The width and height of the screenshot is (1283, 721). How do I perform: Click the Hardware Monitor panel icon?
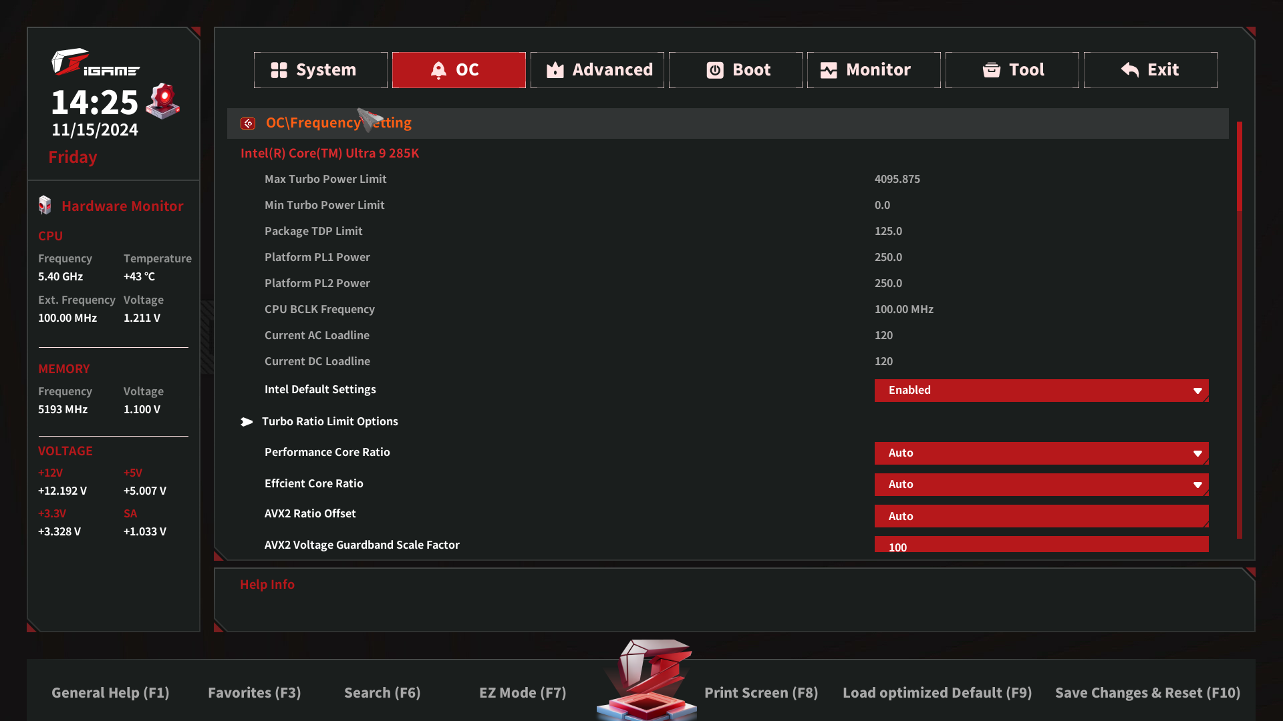point(45,205)
